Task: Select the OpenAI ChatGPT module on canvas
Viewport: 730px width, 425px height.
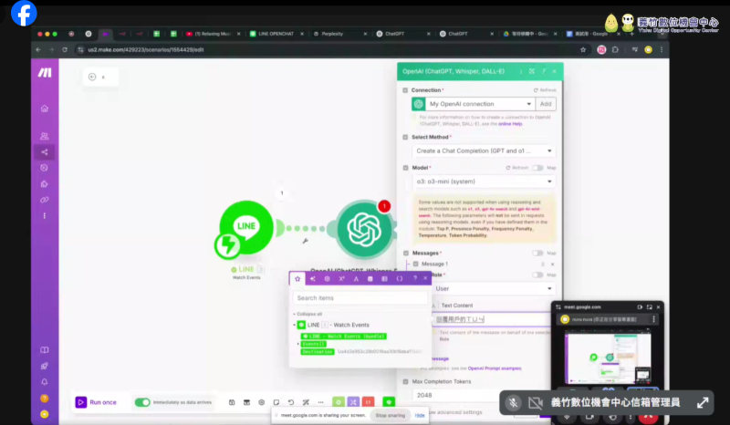Action: click(364, 229)
